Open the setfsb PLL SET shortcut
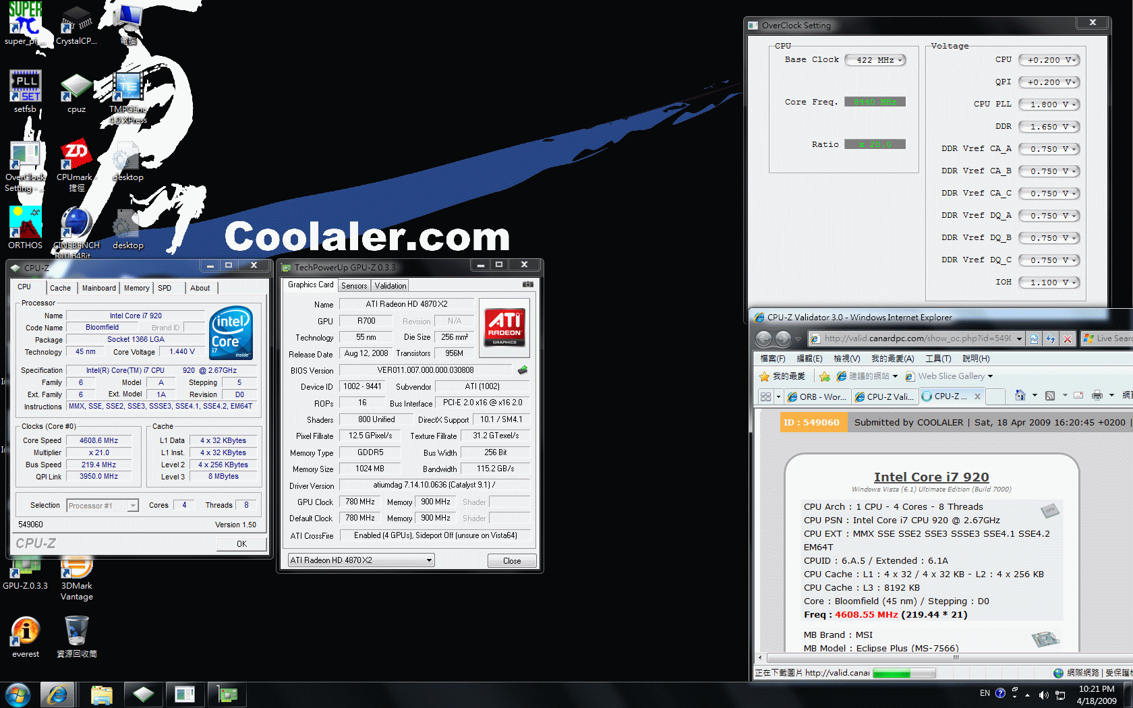Screen dimensions: 1133x708 click(x=26, y=92)
